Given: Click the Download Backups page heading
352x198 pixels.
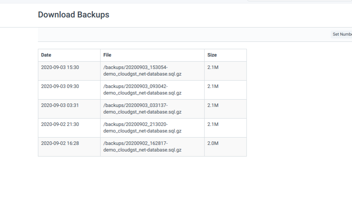Looking at the screenshot, I should (74, 15).
